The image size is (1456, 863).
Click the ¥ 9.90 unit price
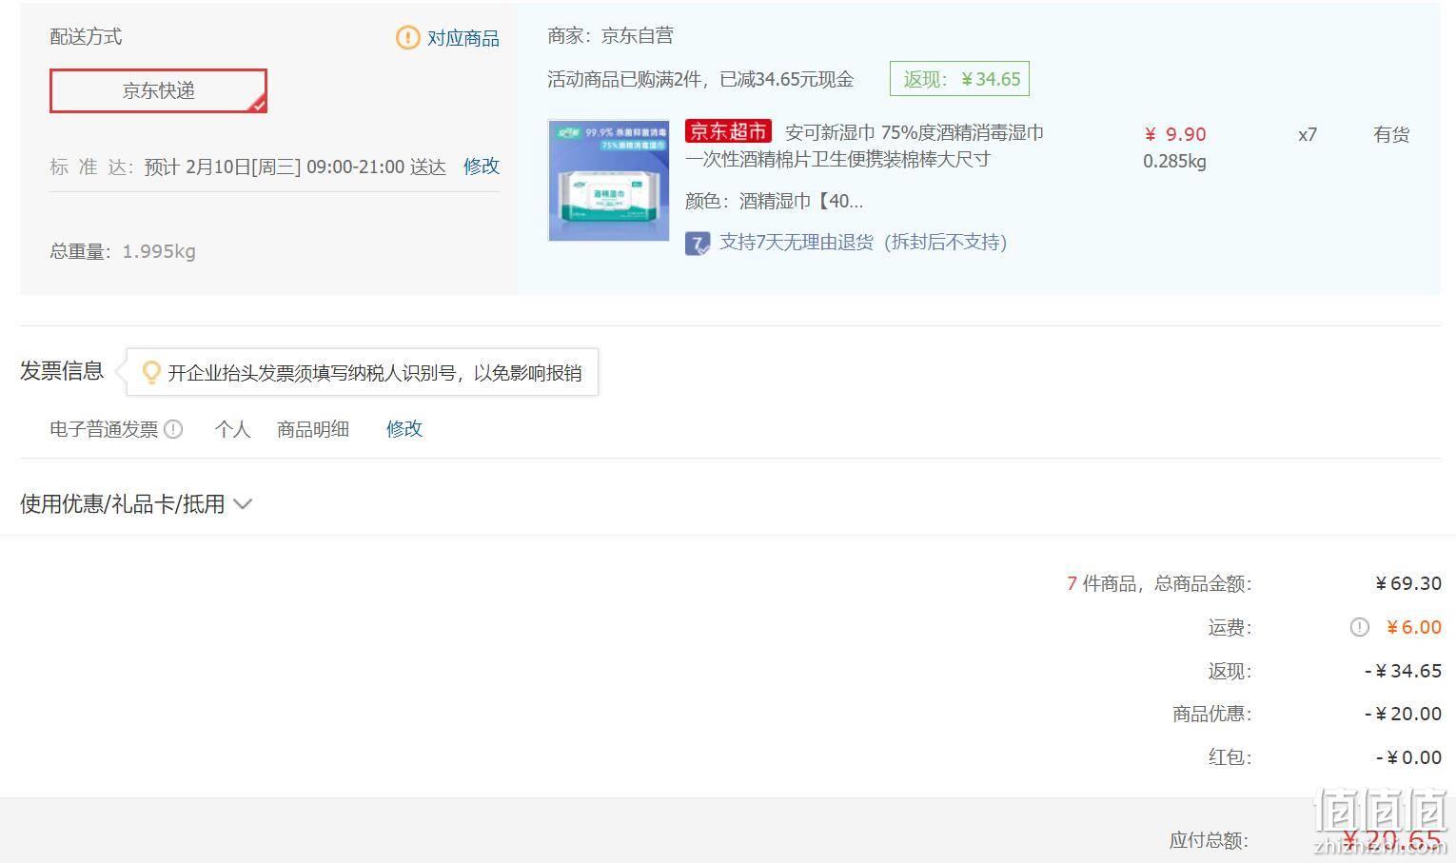1174,134
